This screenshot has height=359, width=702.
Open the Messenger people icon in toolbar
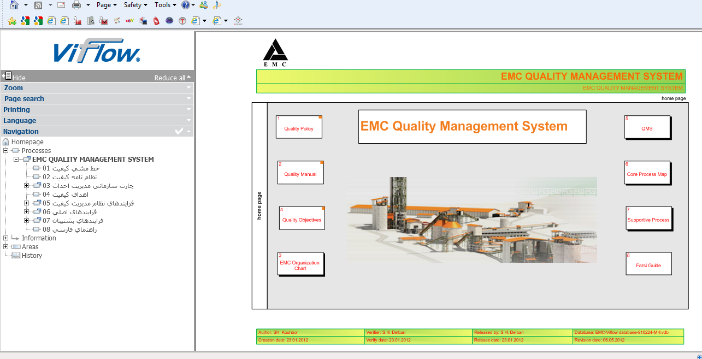click(x=204, y=5)
